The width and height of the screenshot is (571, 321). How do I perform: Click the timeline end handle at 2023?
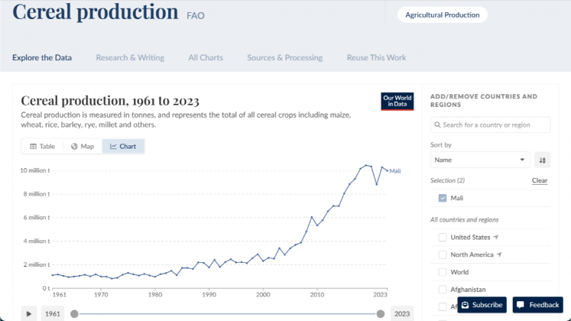click(381, 313)
